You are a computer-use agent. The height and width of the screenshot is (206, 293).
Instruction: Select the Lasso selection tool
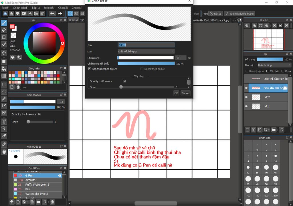coord(4,92)
